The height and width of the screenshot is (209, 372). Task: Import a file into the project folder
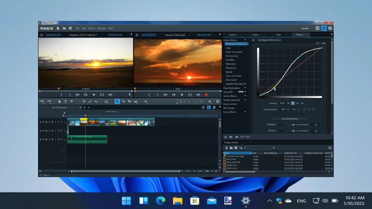(x=226, y=148)
